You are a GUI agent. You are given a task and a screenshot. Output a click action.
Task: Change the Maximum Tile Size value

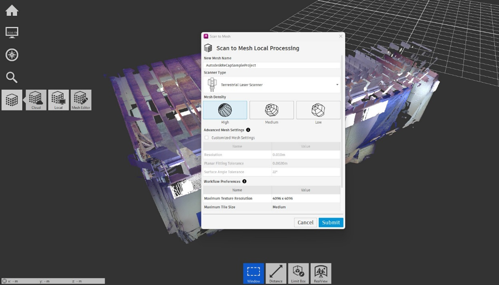(306, 207)
